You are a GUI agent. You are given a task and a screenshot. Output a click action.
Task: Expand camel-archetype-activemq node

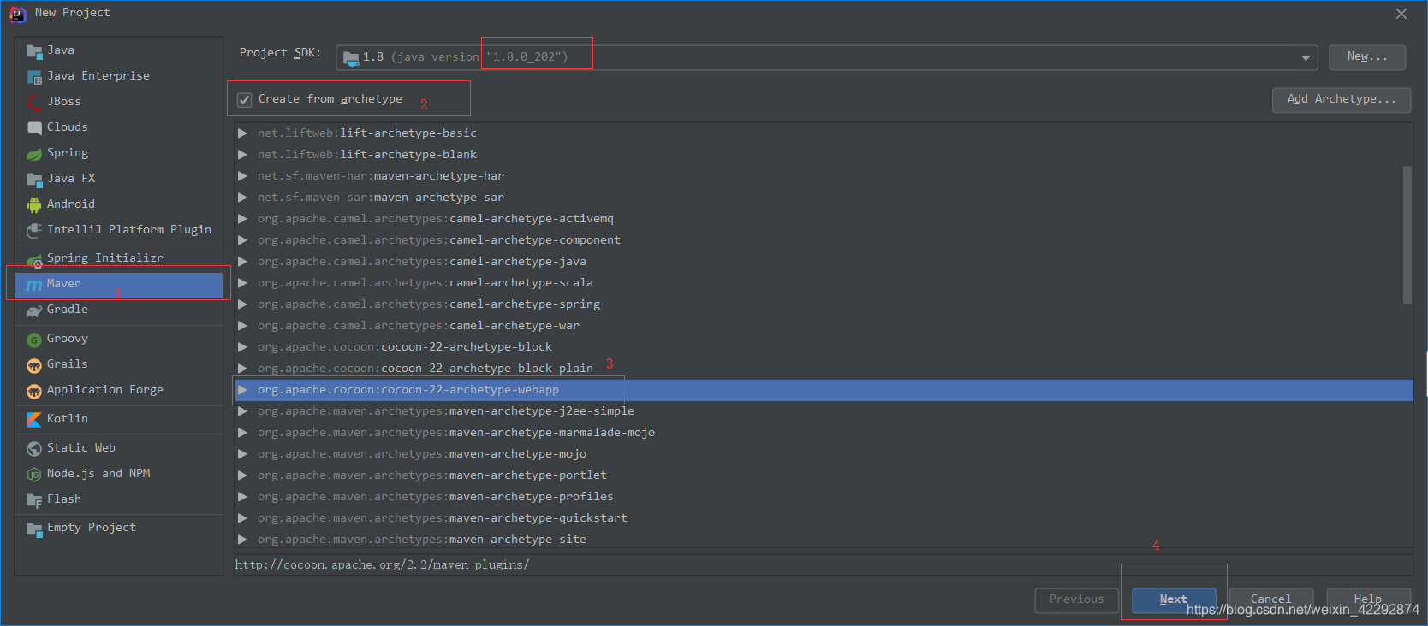(x=242, y=219)
